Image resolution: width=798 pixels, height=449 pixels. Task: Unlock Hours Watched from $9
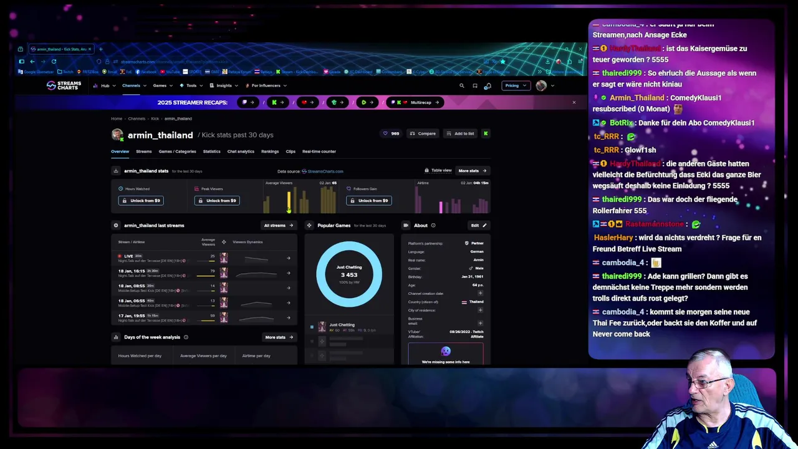click(141, 200)
